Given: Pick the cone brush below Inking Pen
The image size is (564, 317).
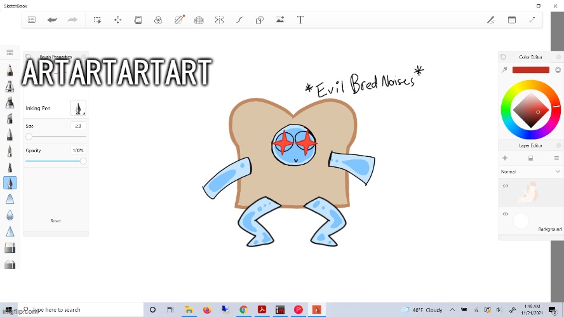Looking at the screenshot, I should click(x=10, y=199).
